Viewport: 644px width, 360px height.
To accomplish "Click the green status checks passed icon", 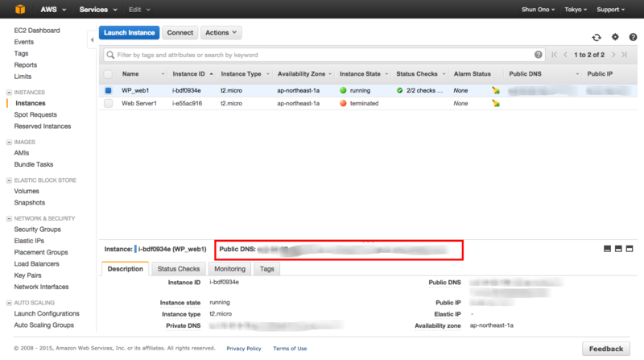I will 399,90.
